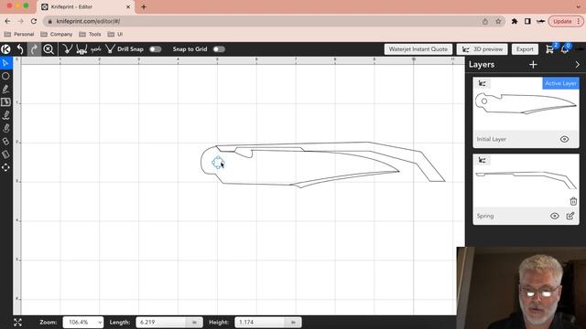Click the pivot hole circle on the blade
Viewport: 586px width, 329px height.
pos(218,163)
